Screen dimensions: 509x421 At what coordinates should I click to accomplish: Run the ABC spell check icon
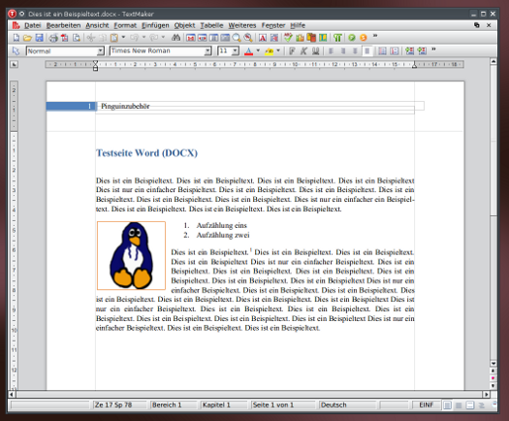click(x=288, y=38)
